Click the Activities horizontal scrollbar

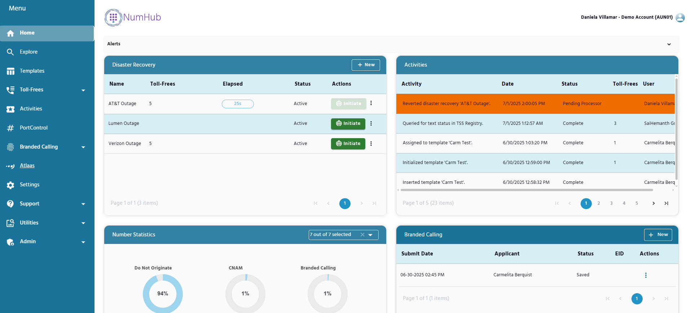pyautogui.click(x=527, y=190)
